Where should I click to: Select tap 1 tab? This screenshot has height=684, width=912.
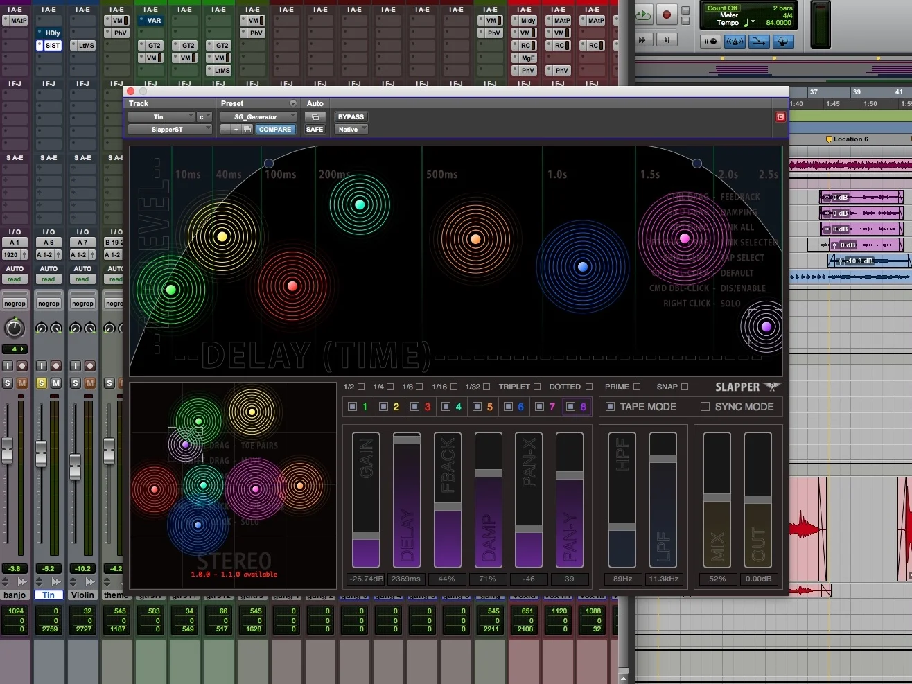pyautogui.click(x=358, y=407)
